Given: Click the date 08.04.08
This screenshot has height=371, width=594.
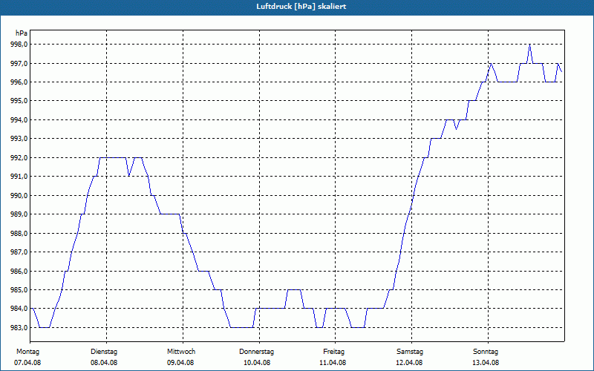Looking at the screenshot, I should (x=104, y=363).
